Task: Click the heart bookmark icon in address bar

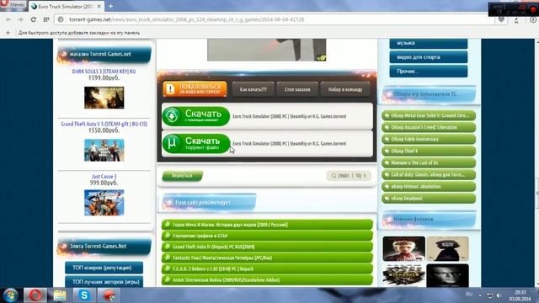Action: 502,19
